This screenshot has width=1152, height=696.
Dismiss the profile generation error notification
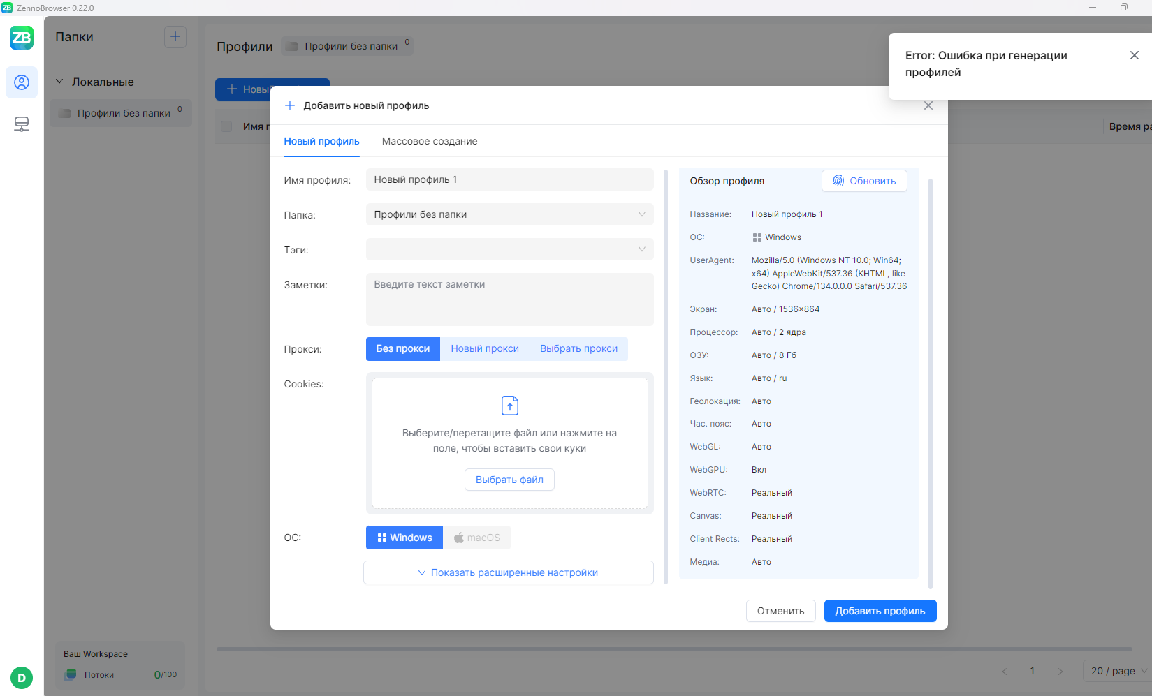tap(1134, 56)
